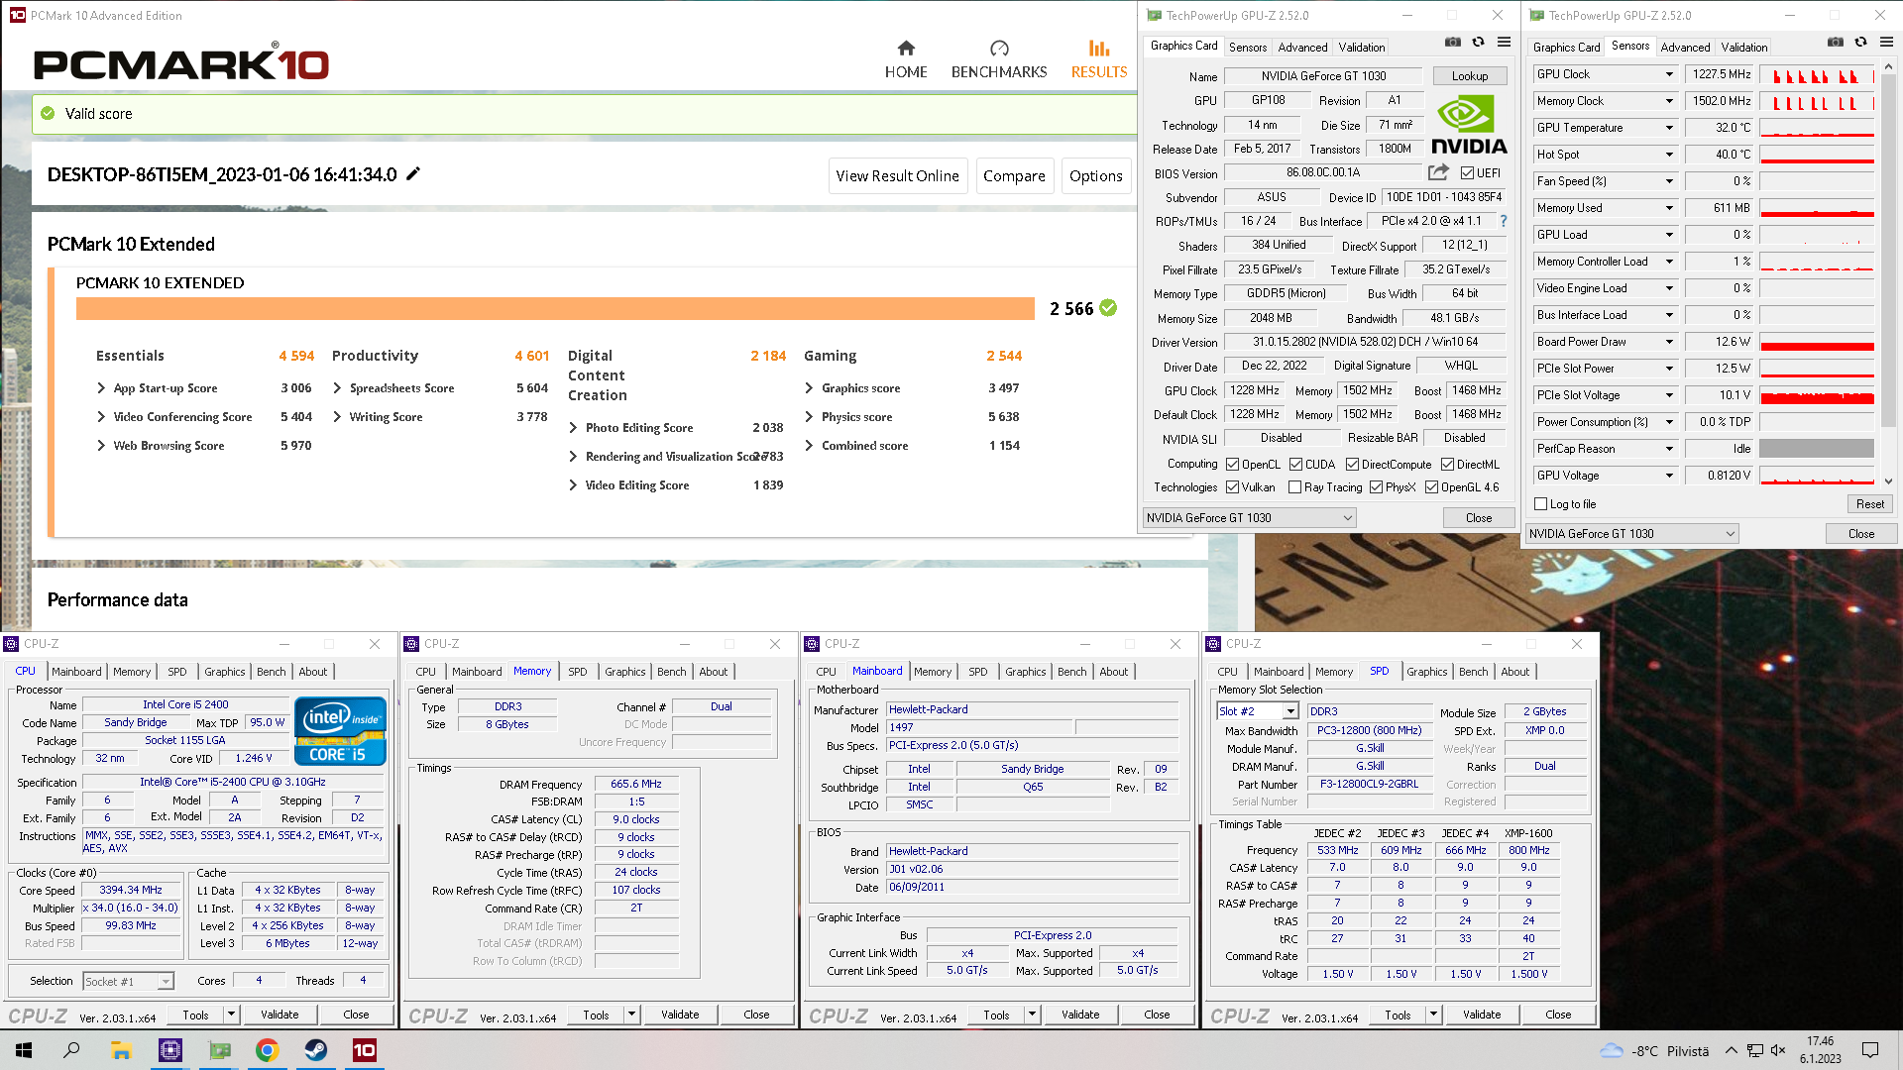
Task: Open hamburger menu in GPU-Z Sensors window
Action: [x=1886, y=42]
